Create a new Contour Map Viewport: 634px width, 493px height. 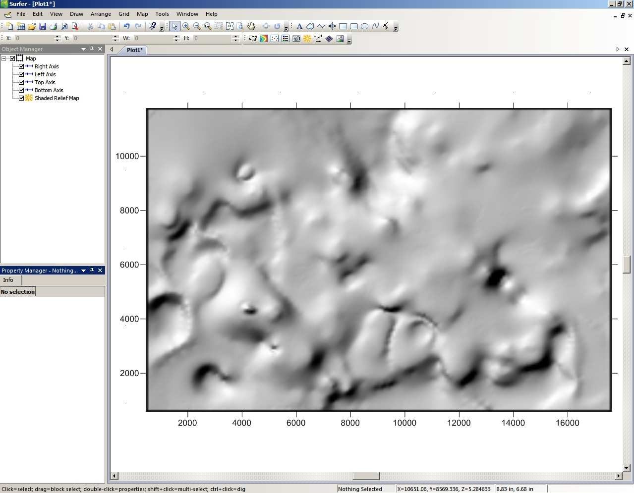click(x=264, y=38)
